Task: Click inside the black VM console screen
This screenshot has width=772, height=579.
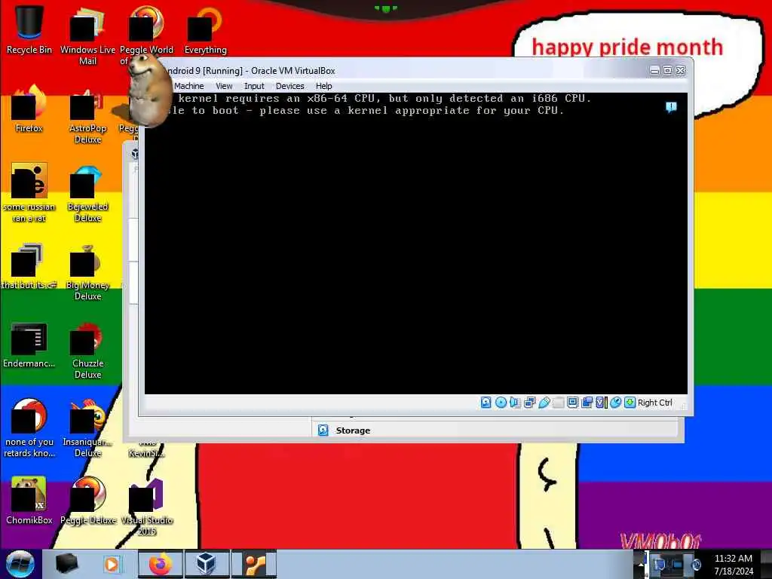Action: pyautogui.click(x=415, y=244)
